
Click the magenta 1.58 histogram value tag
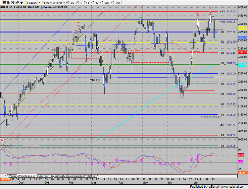coord(240,162)
